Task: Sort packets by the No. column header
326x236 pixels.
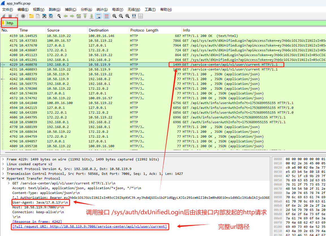Action: (9, 30)
